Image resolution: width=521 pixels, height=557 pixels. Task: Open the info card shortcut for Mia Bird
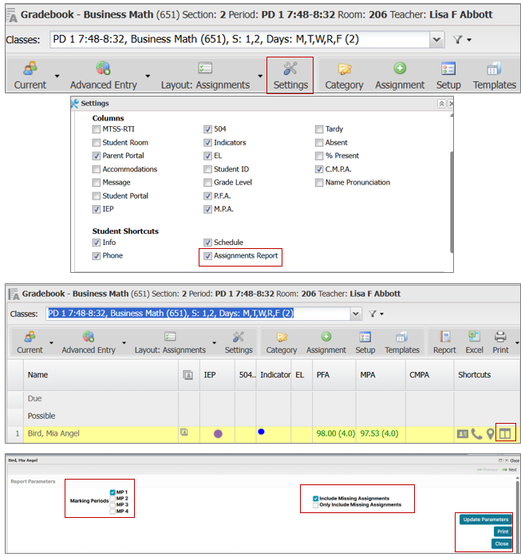[x=462, y=433]
